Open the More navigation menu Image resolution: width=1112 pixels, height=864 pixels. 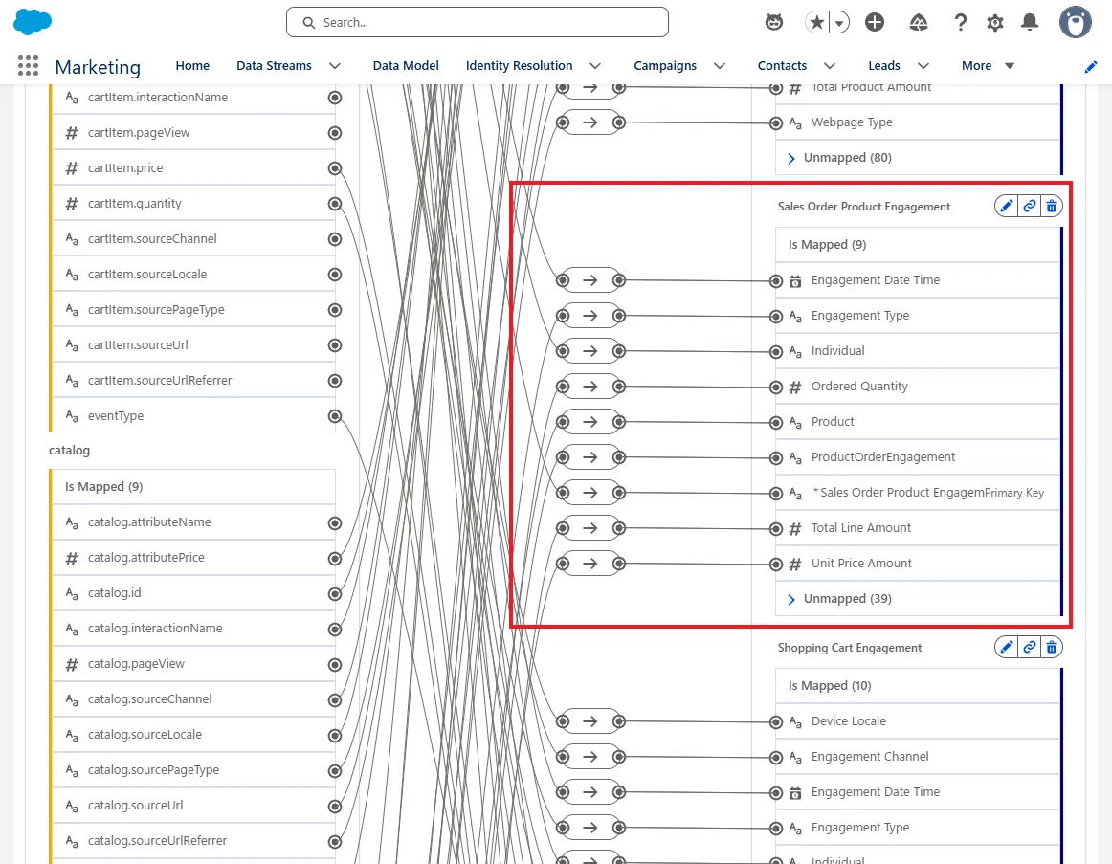(988, 65)
